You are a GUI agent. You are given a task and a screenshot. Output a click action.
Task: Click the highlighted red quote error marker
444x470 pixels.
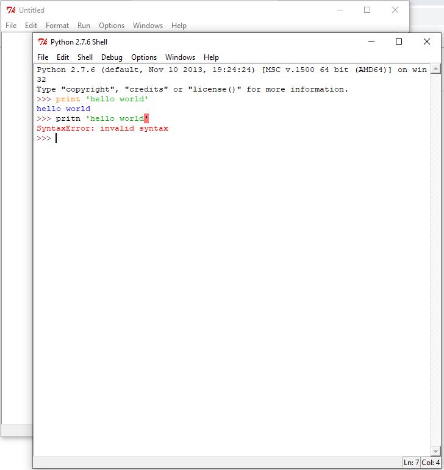pos(146,118)
